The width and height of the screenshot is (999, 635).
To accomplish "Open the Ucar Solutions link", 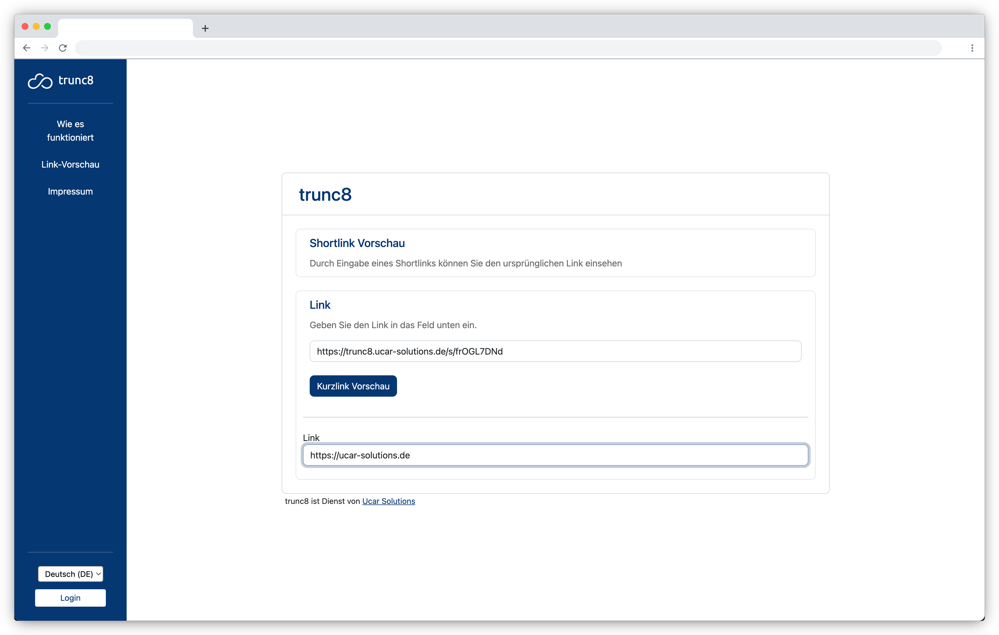I will 388,501.
